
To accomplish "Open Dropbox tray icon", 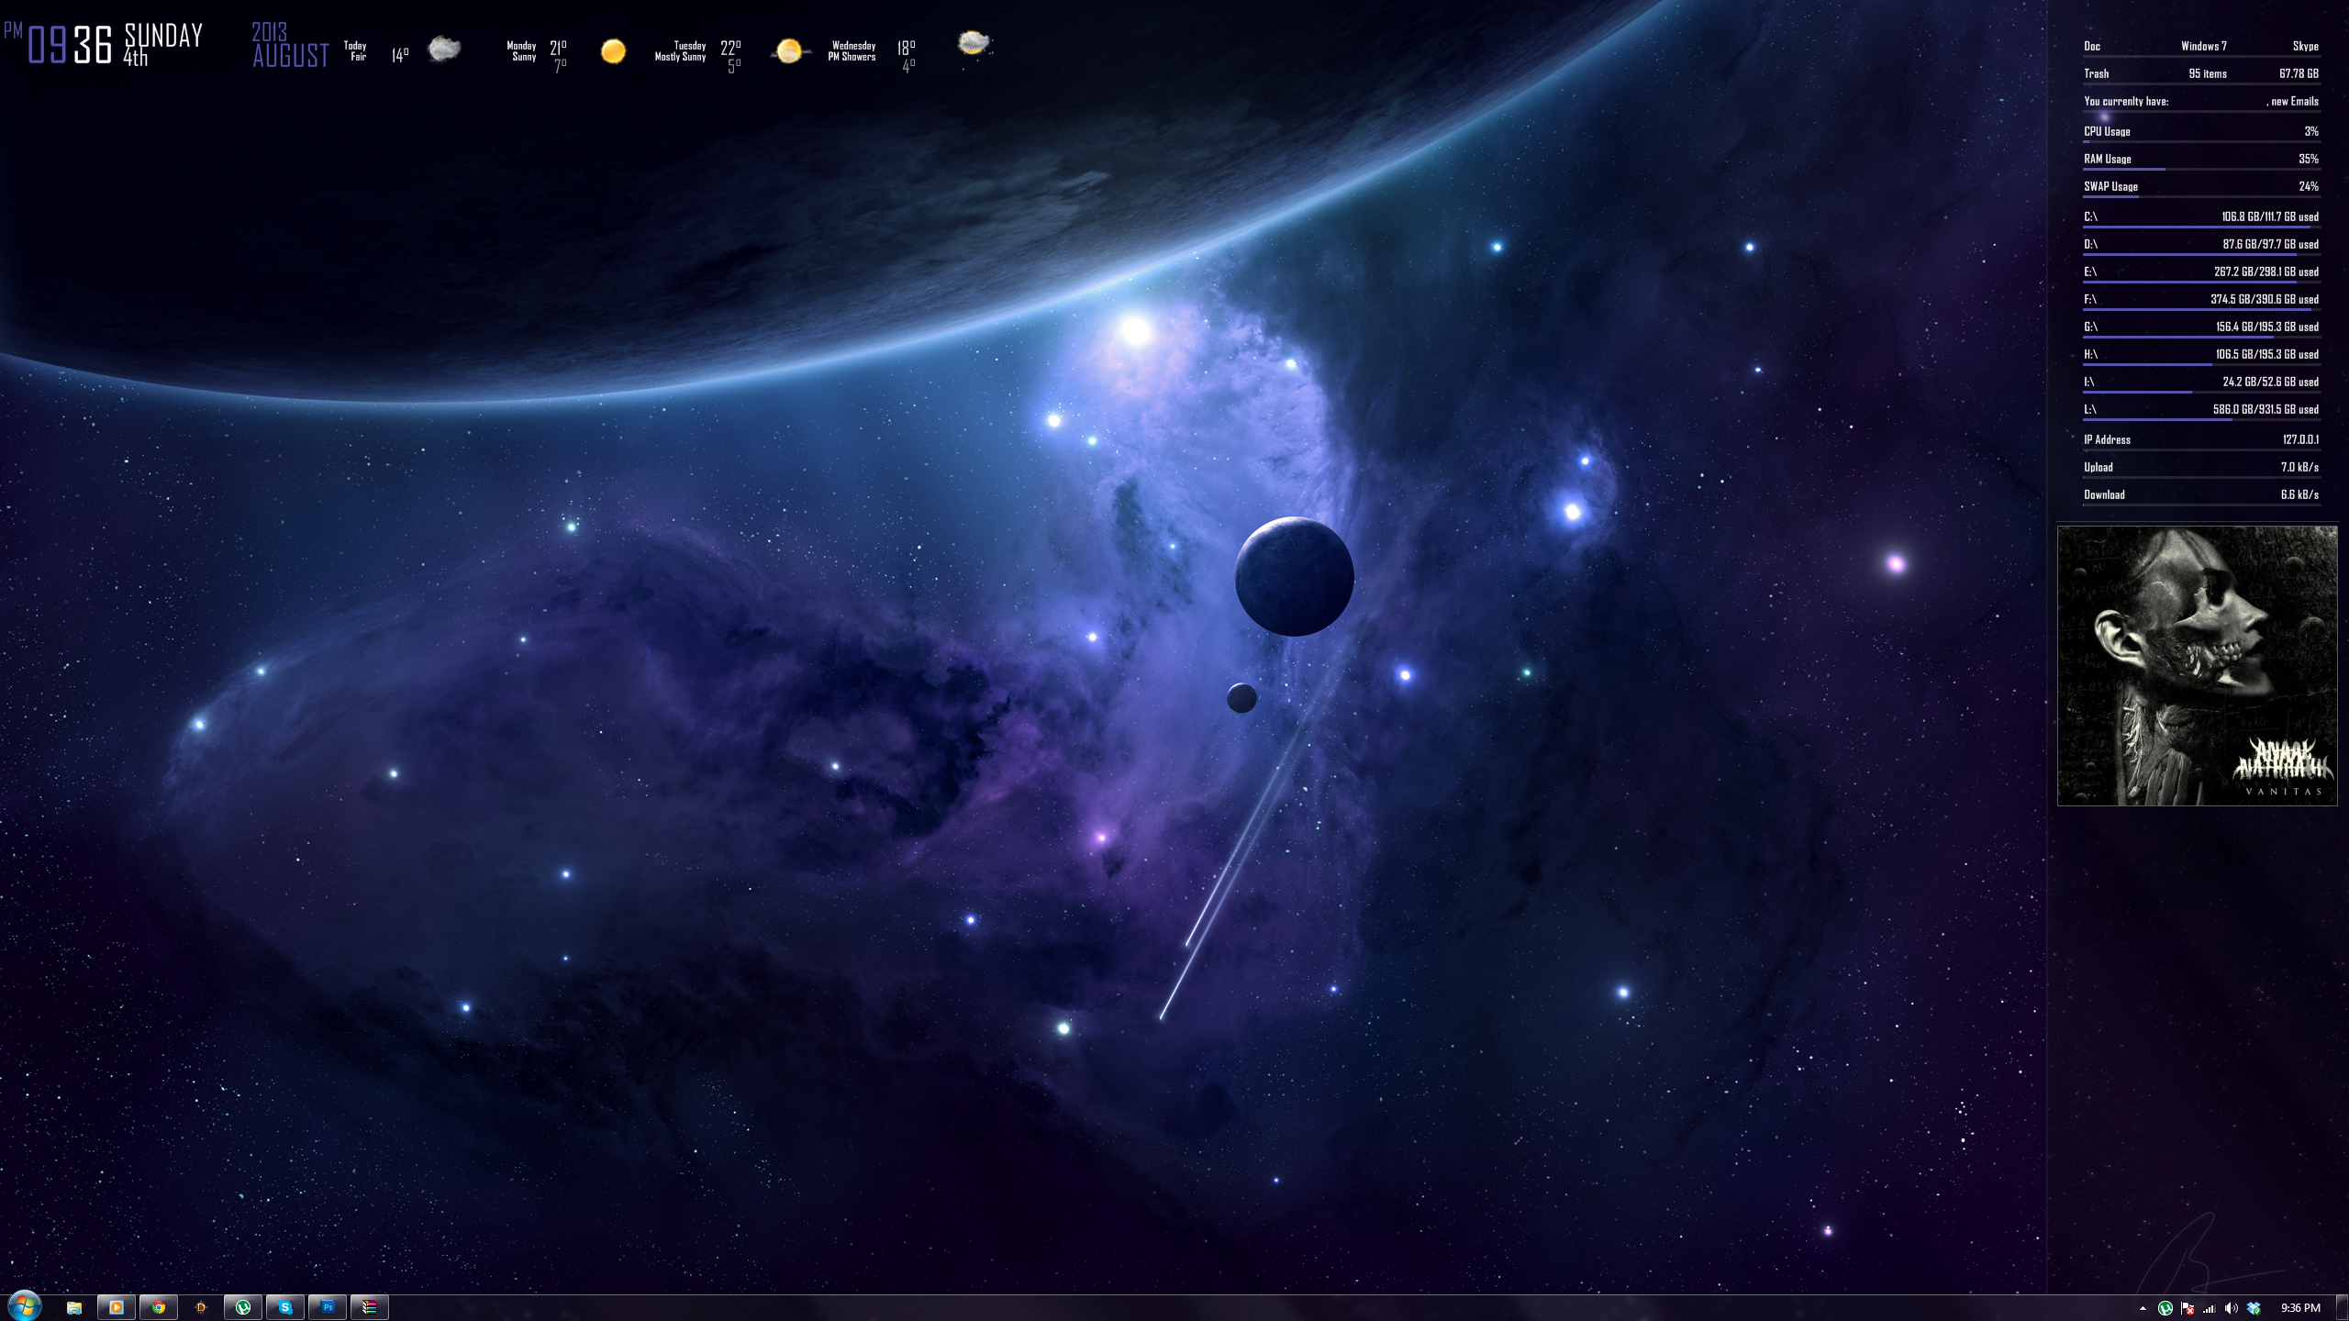I will point(2254,1308).
